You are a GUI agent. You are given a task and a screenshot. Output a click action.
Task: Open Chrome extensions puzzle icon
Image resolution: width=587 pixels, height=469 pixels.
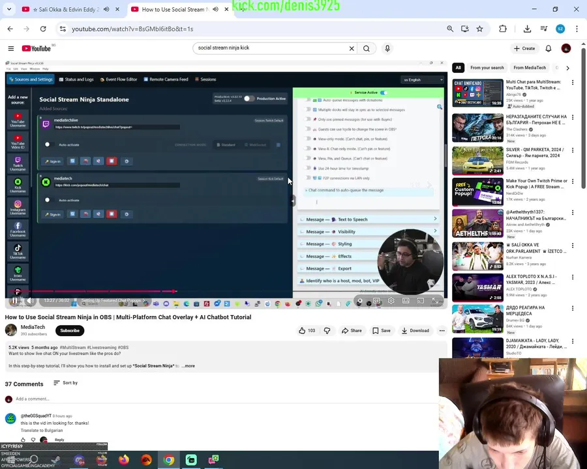tap(503, 29)
